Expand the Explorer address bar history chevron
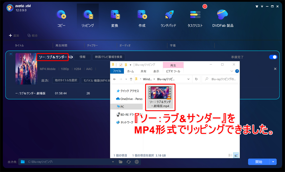The image size is (285, 172). tap(188, 79)
